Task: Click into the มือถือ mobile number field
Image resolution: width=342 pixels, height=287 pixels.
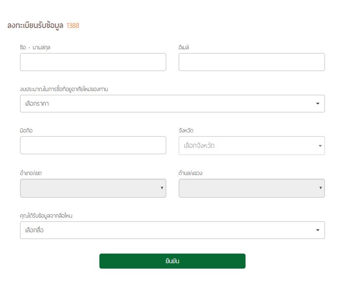Action: point(93,145)
